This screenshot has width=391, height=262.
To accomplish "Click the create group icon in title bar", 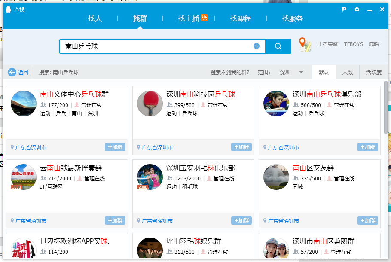I will [x=357, y=9].
